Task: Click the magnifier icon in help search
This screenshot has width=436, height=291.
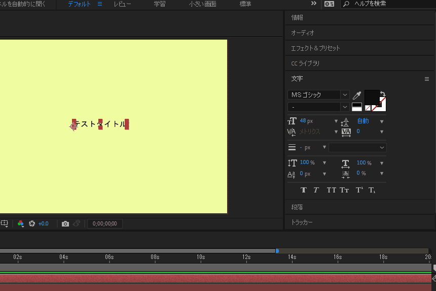Action: pos(346,4)
